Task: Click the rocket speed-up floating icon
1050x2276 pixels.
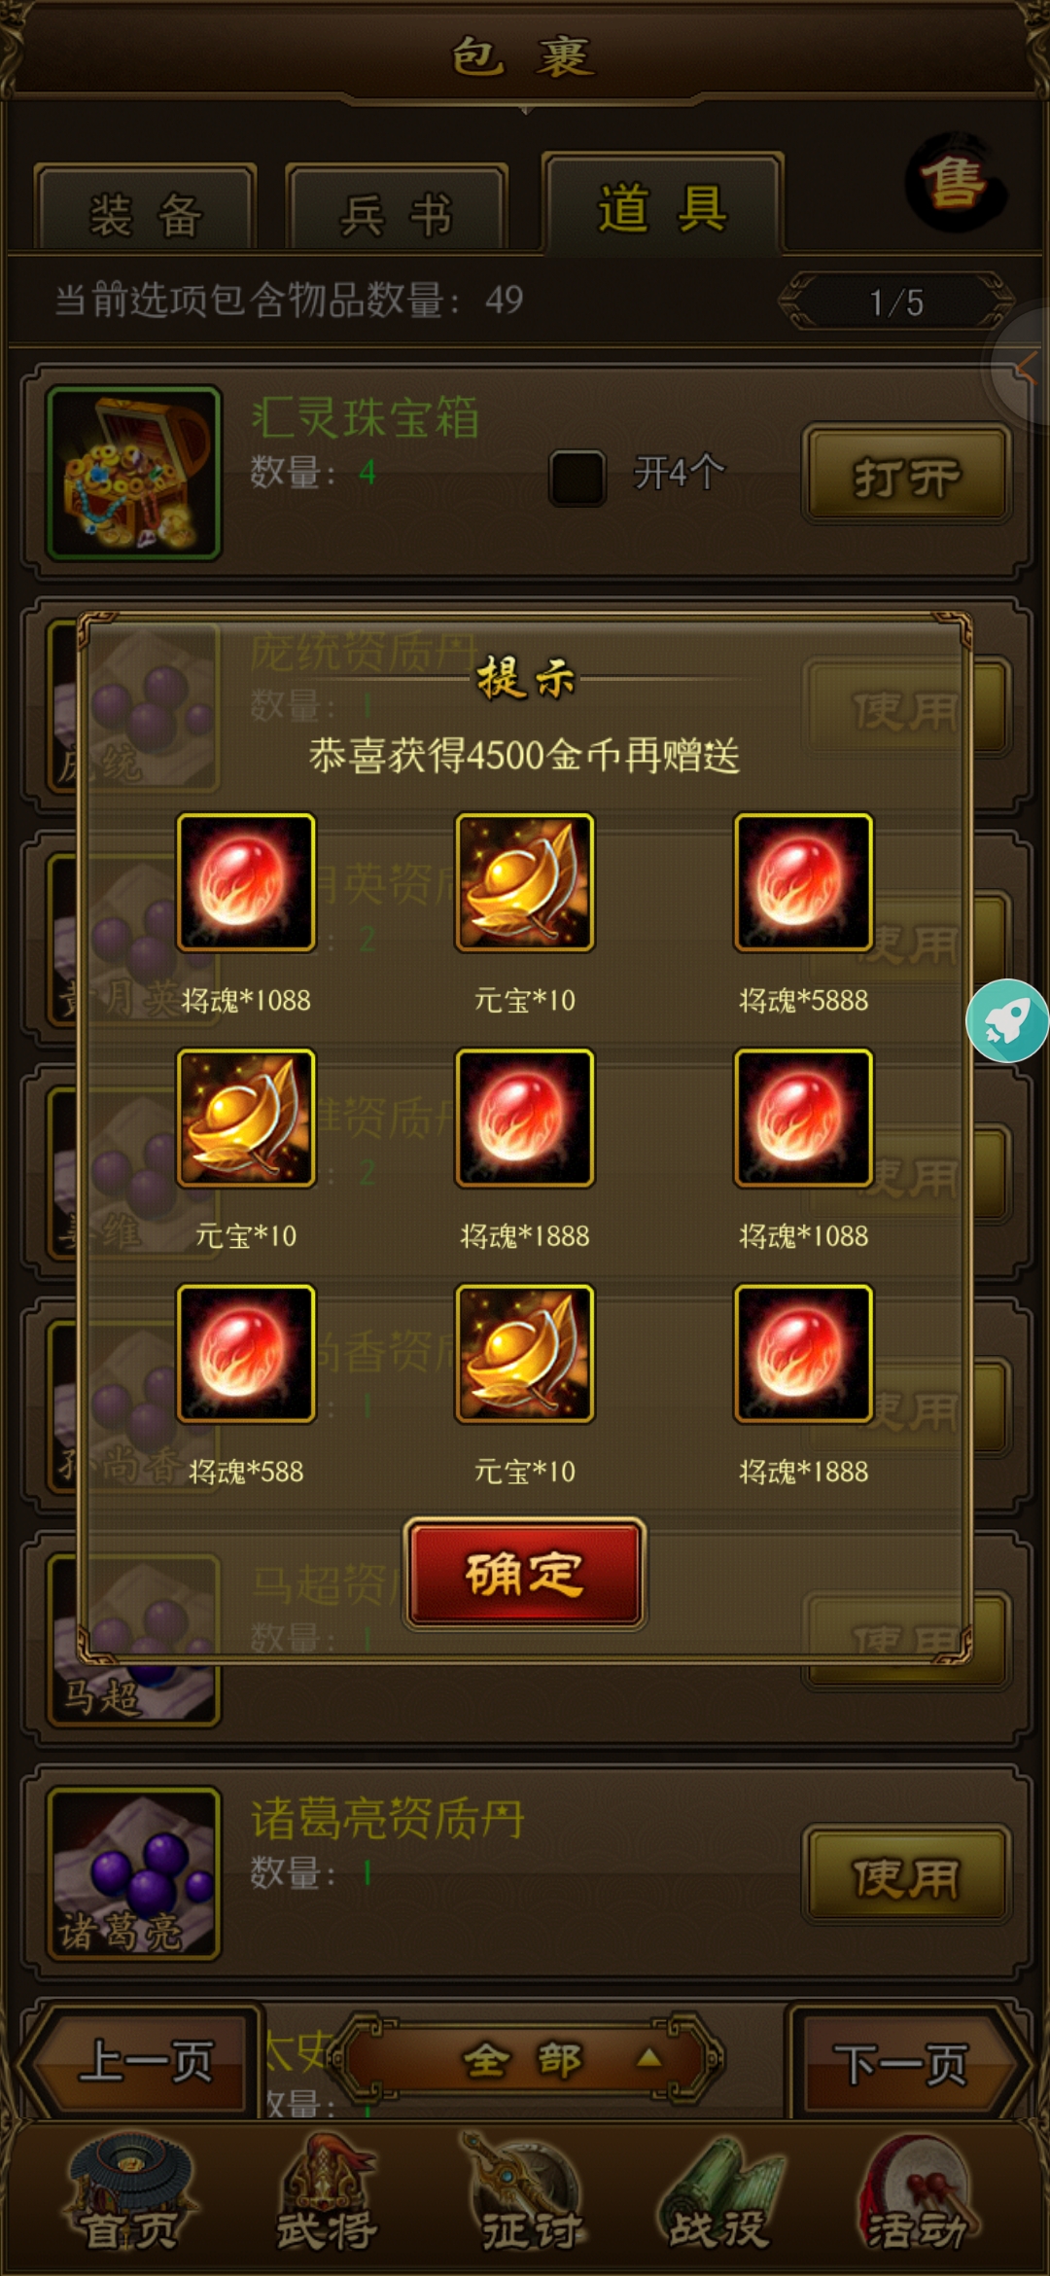Action: pyautogui.click(x=1007, y=1020)
